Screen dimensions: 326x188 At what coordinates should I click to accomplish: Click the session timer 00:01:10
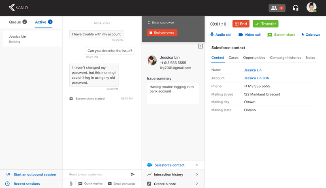coord(218,24)
